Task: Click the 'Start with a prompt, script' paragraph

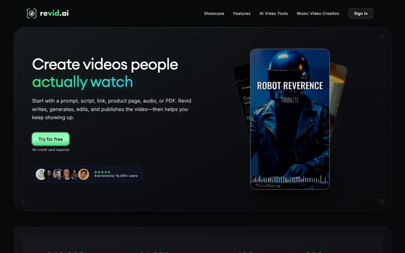Action: (x=112, y=109)
